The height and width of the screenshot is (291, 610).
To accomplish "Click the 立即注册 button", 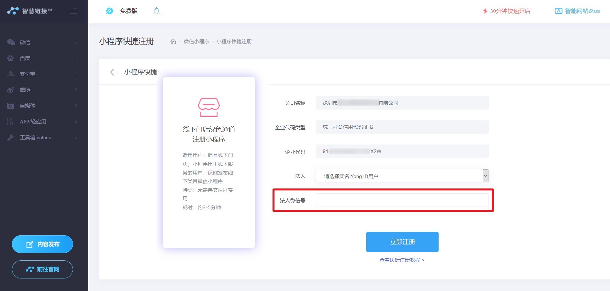I will tap(402, 242).
